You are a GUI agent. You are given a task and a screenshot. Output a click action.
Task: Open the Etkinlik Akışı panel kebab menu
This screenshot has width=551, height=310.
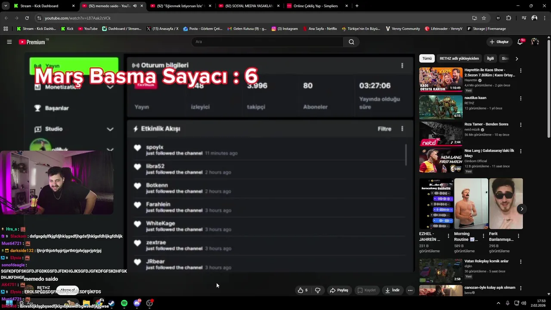[x=402, y=129]
